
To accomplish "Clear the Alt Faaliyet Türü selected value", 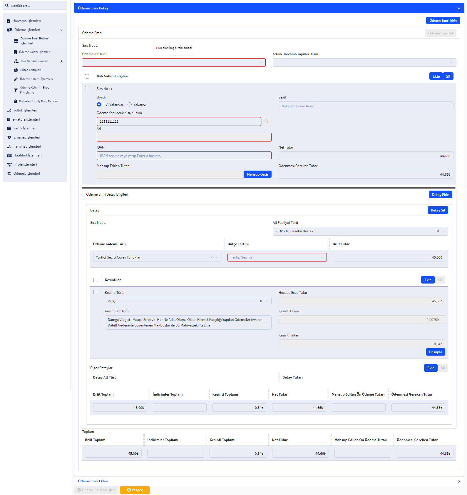I will click(438, 231).
